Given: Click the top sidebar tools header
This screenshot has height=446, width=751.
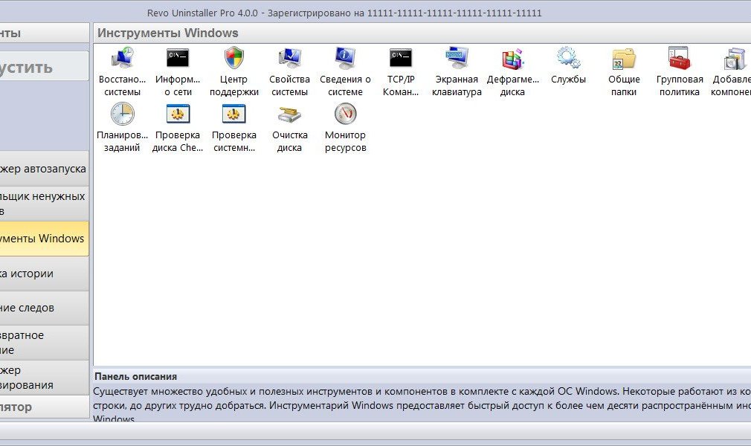Looking at the screenshot, I should tap(44, 33).
